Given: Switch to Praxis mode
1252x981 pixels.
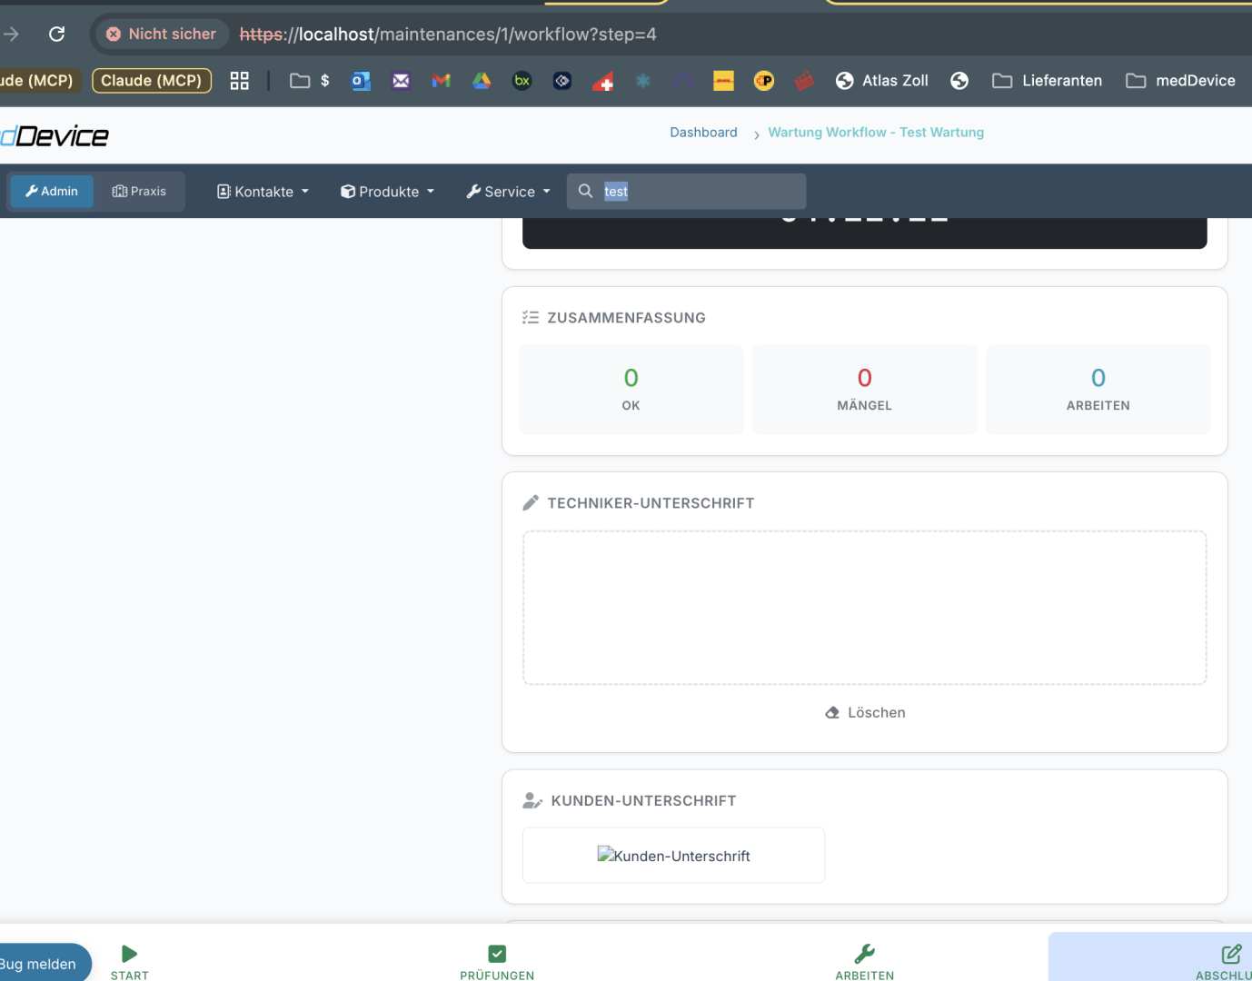Looking at the screenshot, I should [139, 192].
